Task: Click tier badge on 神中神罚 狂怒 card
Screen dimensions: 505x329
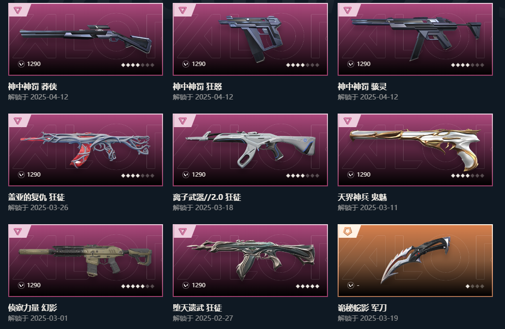Action: coord(182,10)
